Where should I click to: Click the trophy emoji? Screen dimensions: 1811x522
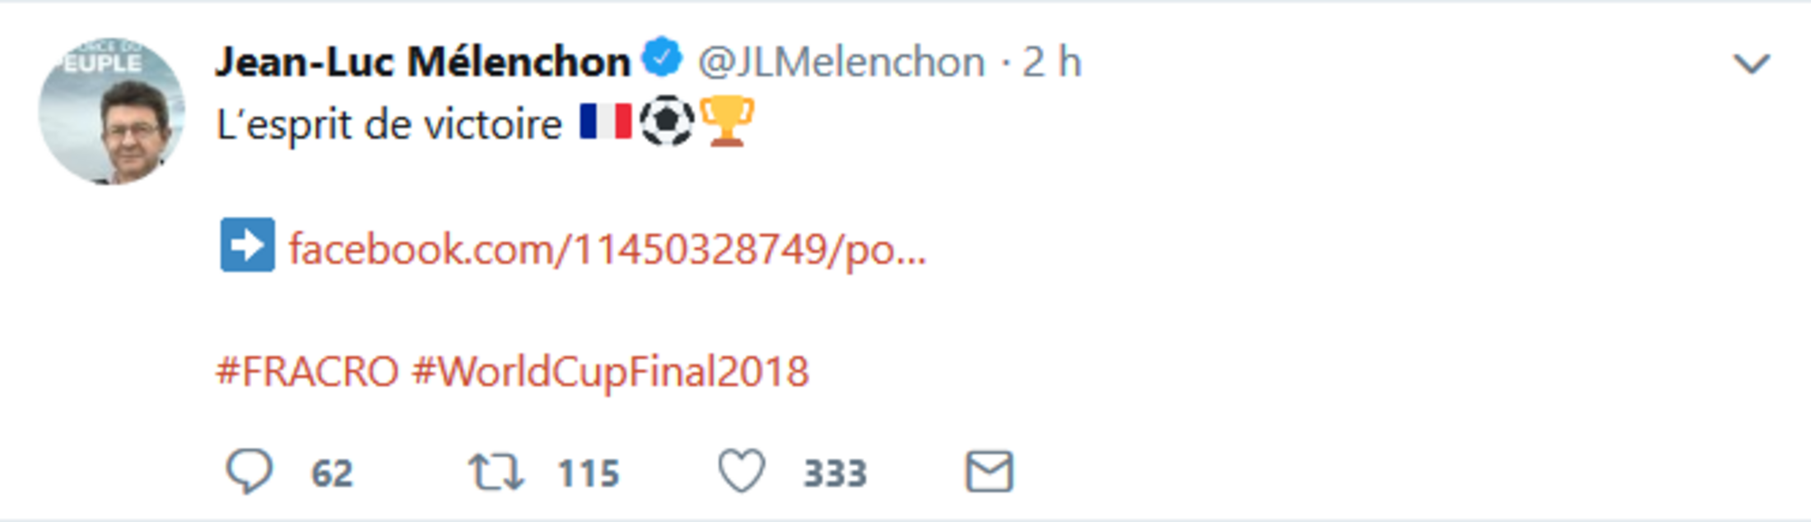(727, 122)
